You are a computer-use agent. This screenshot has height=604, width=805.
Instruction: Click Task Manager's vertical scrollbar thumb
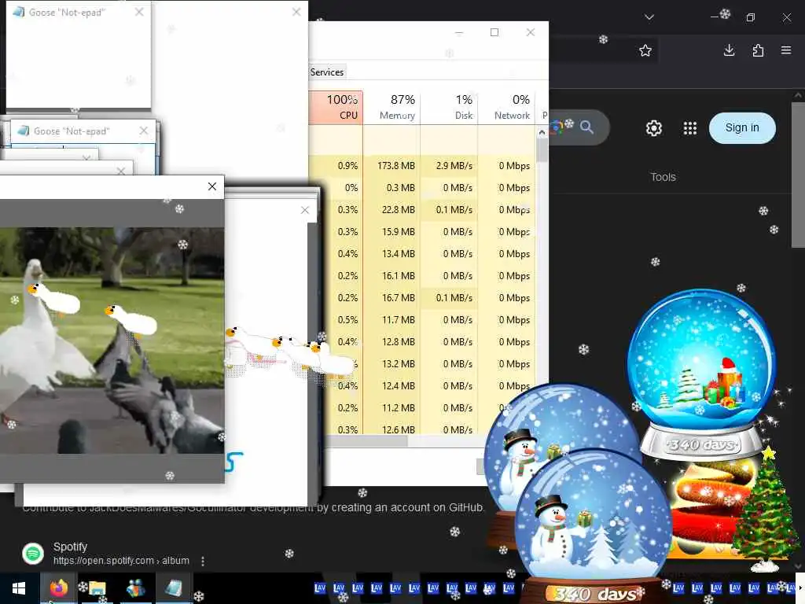tap(542, 150)
